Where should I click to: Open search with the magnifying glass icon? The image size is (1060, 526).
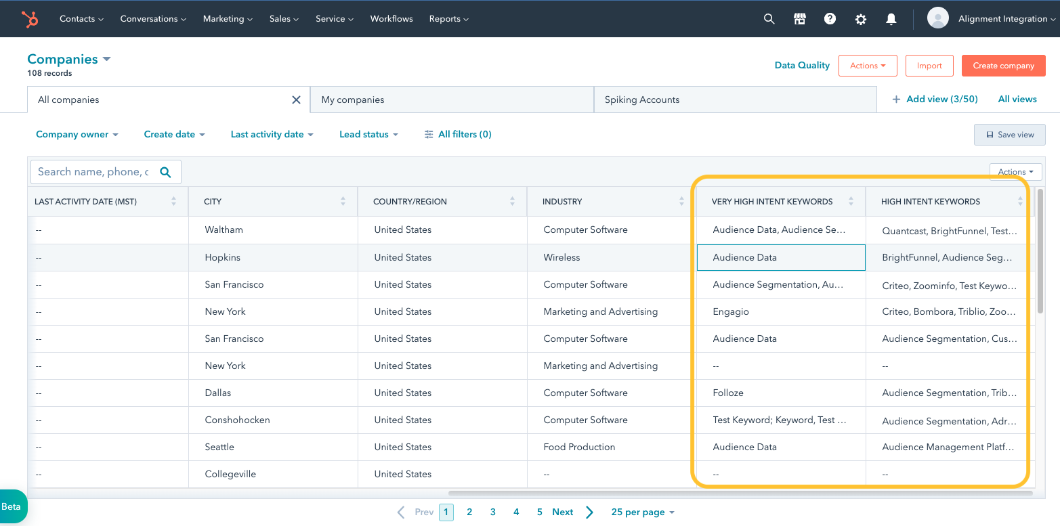pyautogui.click(x=769, y=19)
